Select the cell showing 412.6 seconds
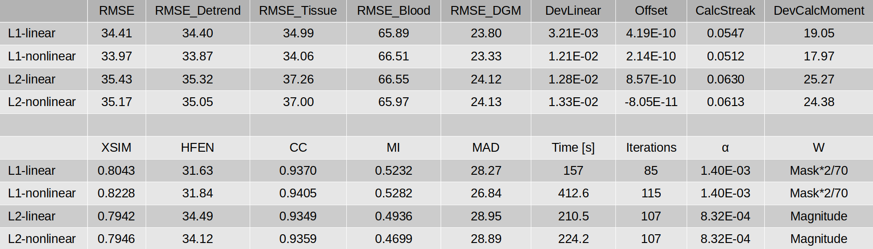Viewport: 873px width, 249px height. [x=573, y=193]
